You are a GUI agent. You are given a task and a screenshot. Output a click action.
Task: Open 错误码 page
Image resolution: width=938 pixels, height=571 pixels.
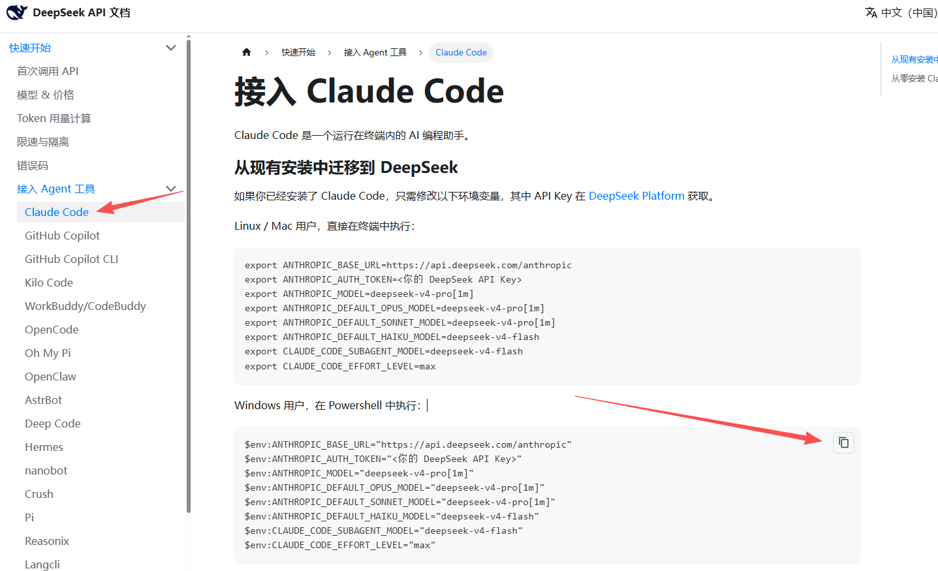(33, 165)
